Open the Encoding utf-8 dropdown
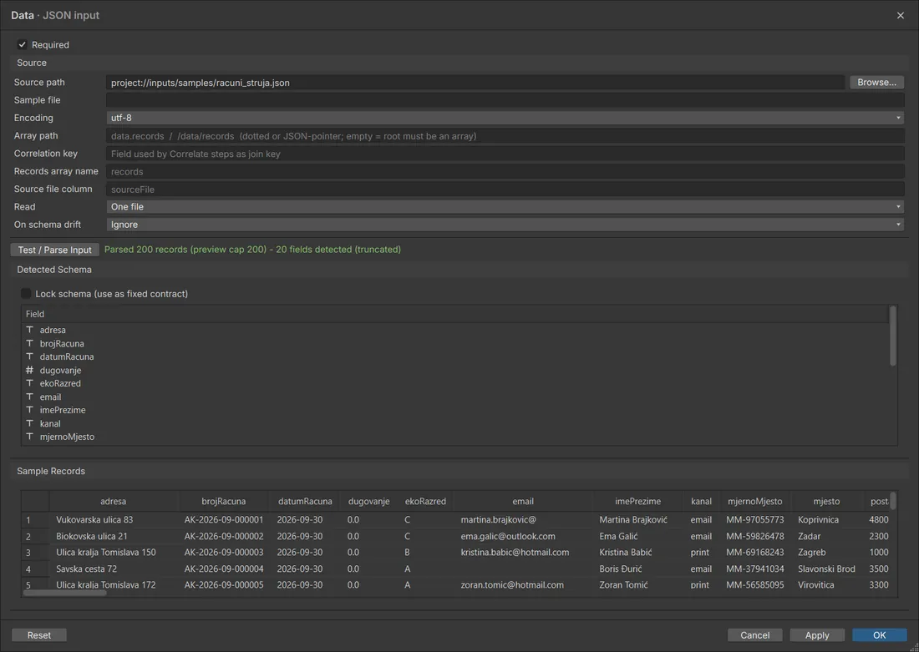Image resolution: width=919 pixels, height=652 pixels. tap(505, 118)
